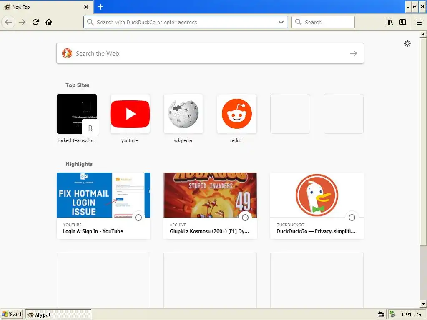Open the Windows Start menu
The image size is (427, 320).
[x=11, y=314]
